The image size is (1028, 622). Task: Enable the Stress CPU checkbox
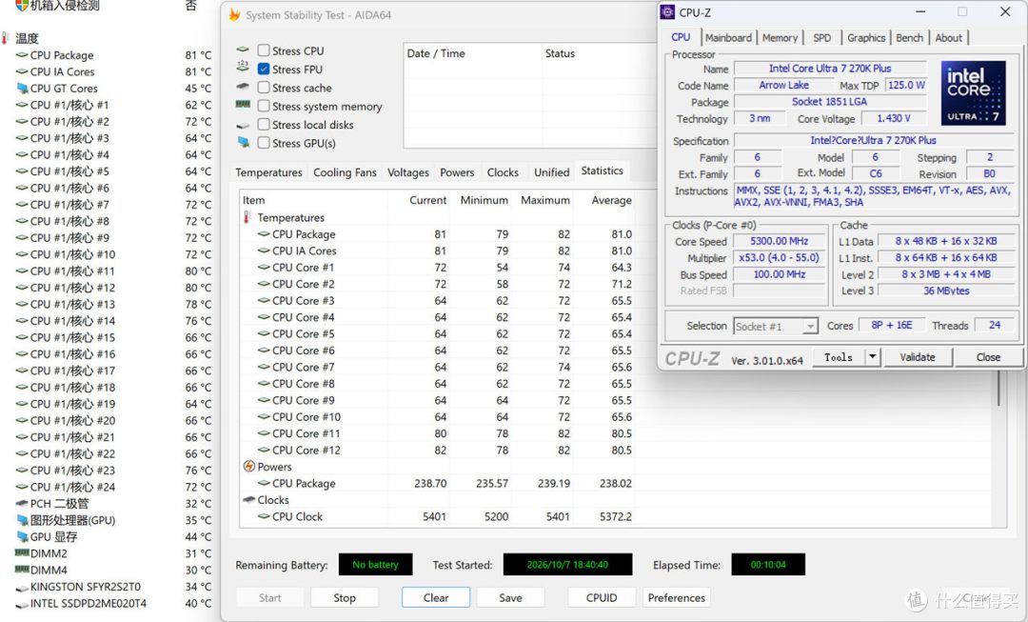tap(264, 50)
